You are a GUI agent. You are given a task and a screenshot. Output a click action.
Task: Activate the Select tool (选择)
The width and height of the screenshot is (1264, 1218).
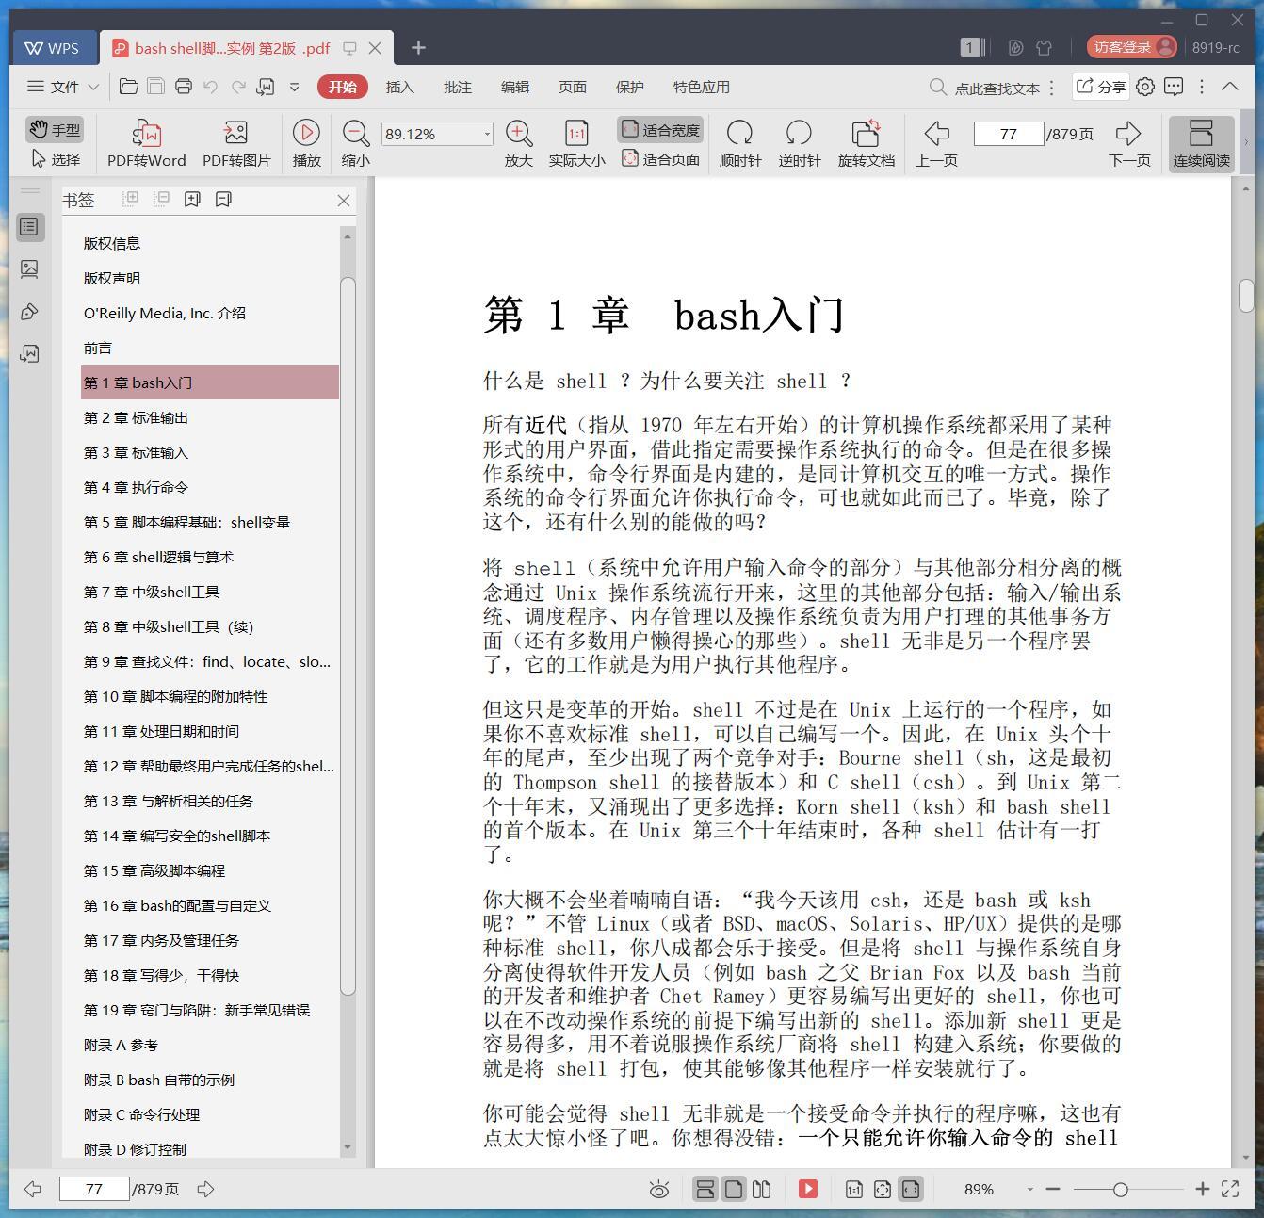coord(55,159)
